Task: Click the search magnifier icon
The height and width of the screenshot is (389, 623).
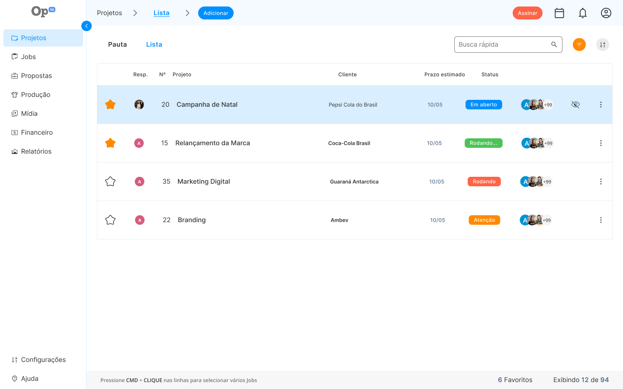Action: (554, 45)
